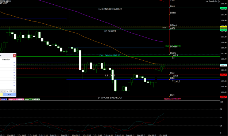Click the DPivot level label
The height and width of the screenshot is (136, 228).
(x=174, y=25)
